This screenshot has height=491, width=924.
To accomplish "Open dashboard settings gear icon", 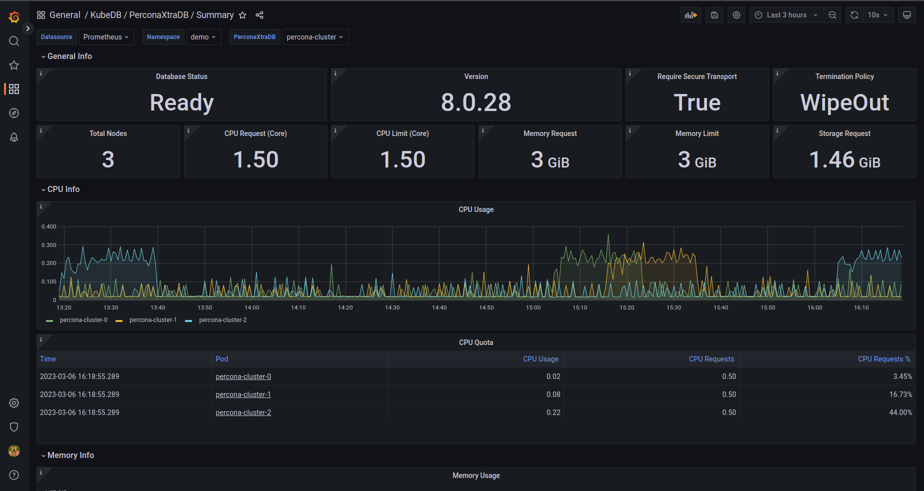I will (736, 15).
